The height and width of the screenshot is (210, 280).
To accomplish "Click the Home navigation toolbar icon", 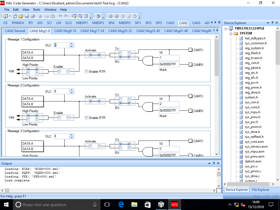I will tap(135, 16).
